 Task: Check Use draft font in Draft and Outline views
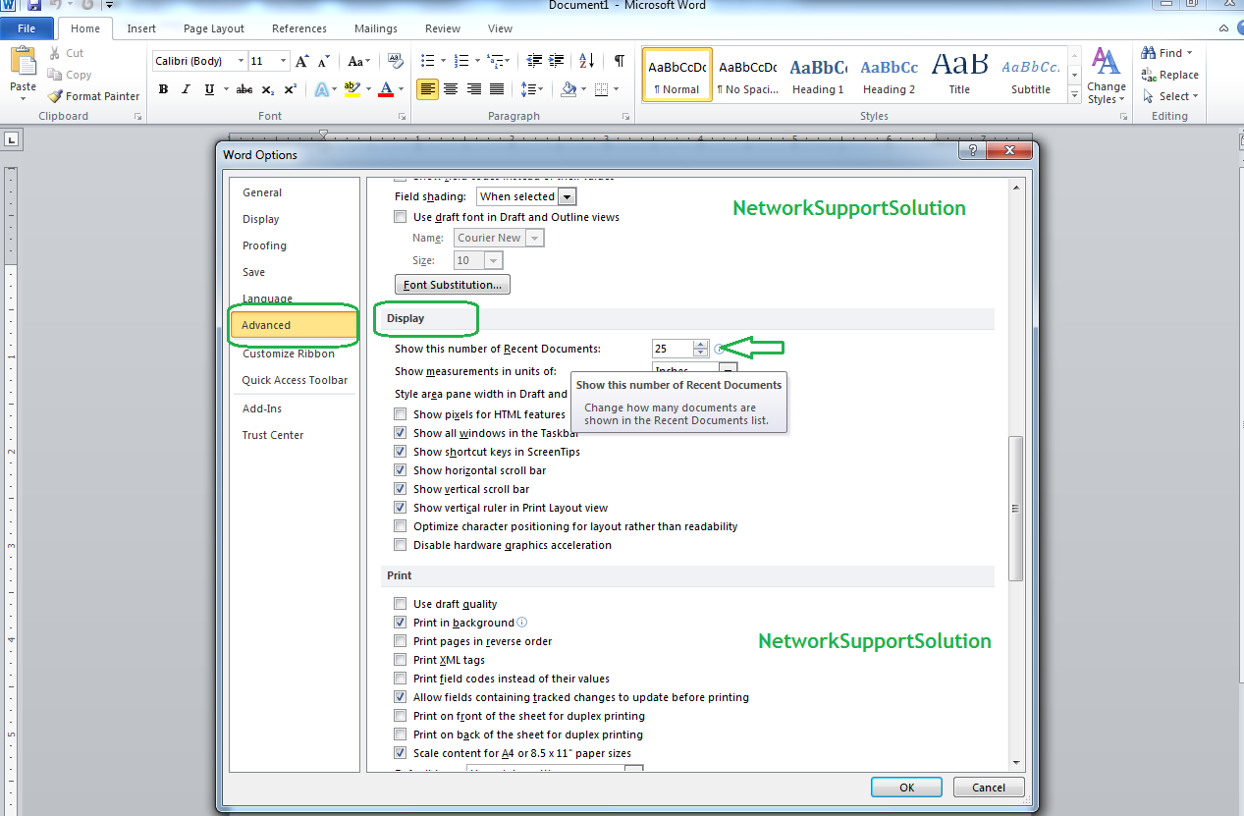400,217
